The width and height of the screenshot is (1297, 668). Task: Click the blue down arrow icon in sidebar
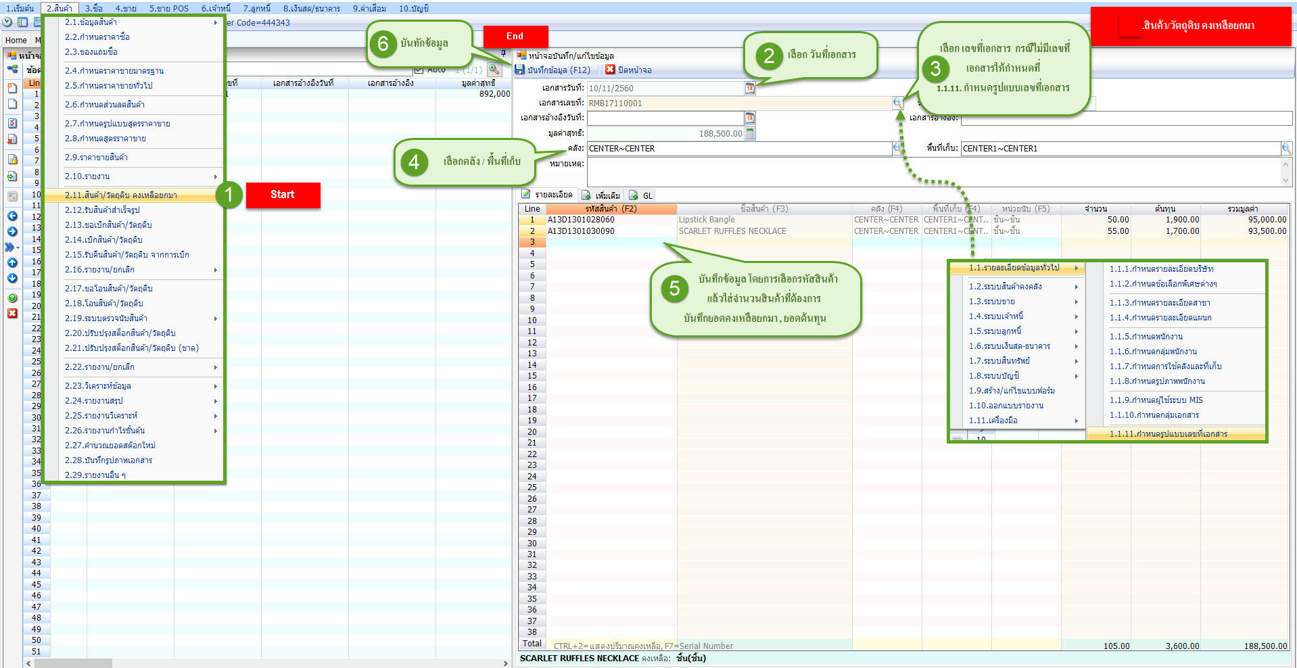point(12,279)
